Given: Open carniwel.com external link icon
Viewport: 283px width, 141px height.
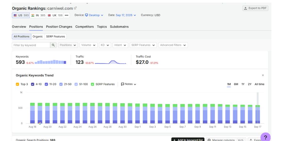Looking at the screenshot, I should click(75, 8).
